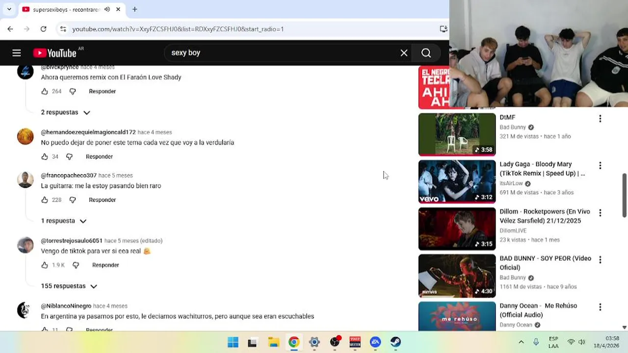Screen dimensions: 628x353
Task: Open the EA app on the taskbar
Action: click(375, 342)
